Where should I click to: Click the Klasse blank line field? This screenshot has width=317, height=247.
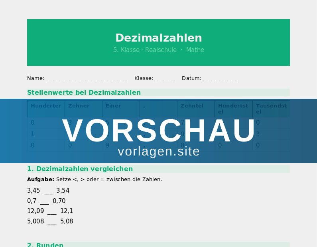tap(164, 79)
